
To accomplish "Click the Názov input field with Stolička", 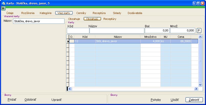I will (x=38, y=21).
